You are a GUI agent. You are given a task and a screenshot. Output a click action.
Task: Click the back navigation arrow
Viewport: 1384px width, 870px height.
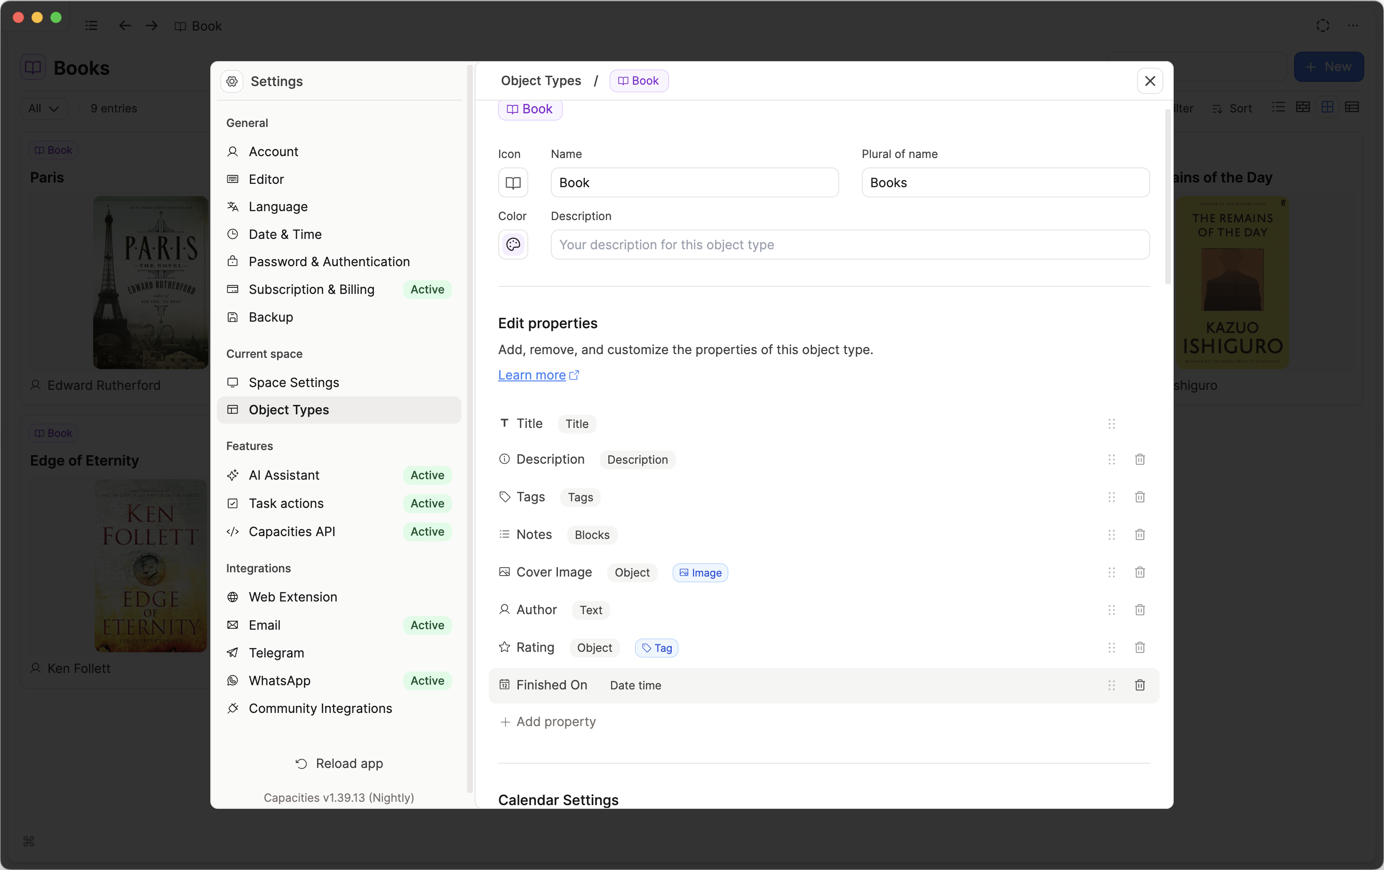pyautogui.click(x=125, y=26)
